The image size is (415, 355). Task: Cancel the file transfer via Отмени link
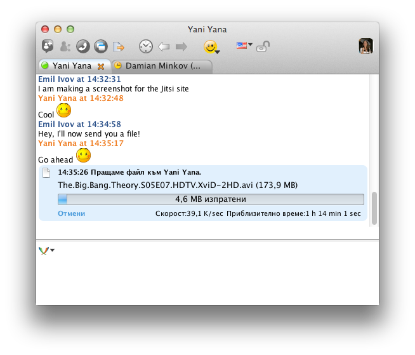coord(71,213)
